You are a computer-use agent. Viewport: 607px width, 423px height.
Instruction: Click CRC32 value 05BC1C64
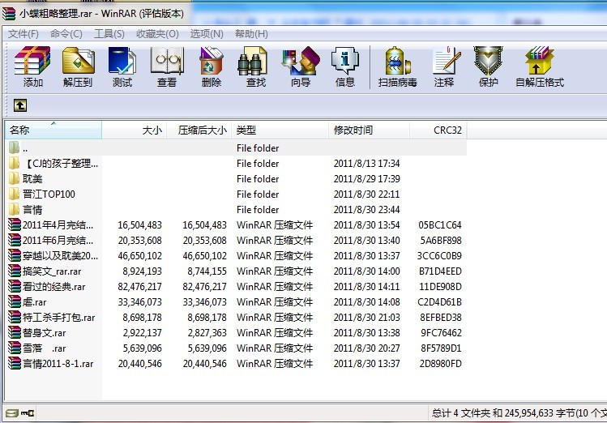tap(440, 224)
